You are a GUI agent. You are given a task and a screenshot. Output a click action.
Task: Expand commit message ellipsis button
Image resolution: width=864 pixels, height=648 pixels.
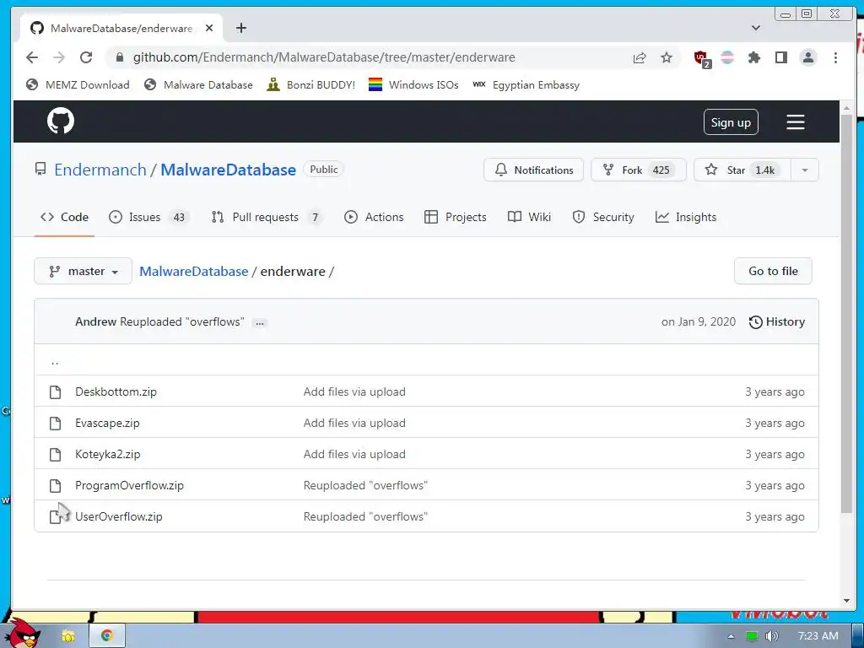260,323
